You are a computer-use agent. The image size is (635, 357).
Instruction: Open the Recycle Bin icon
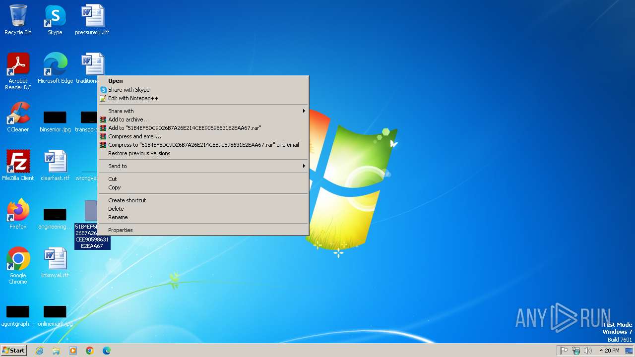(18, 20)
